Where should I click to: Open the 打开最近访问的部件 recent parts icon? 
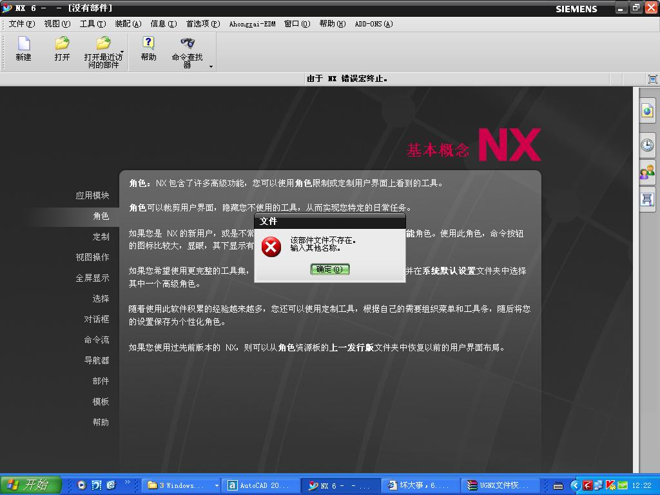103,43
